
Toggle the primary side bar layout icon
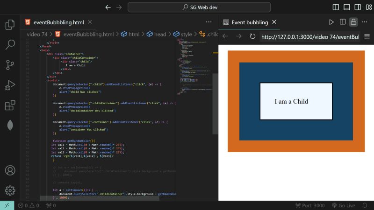pos(336,7)
